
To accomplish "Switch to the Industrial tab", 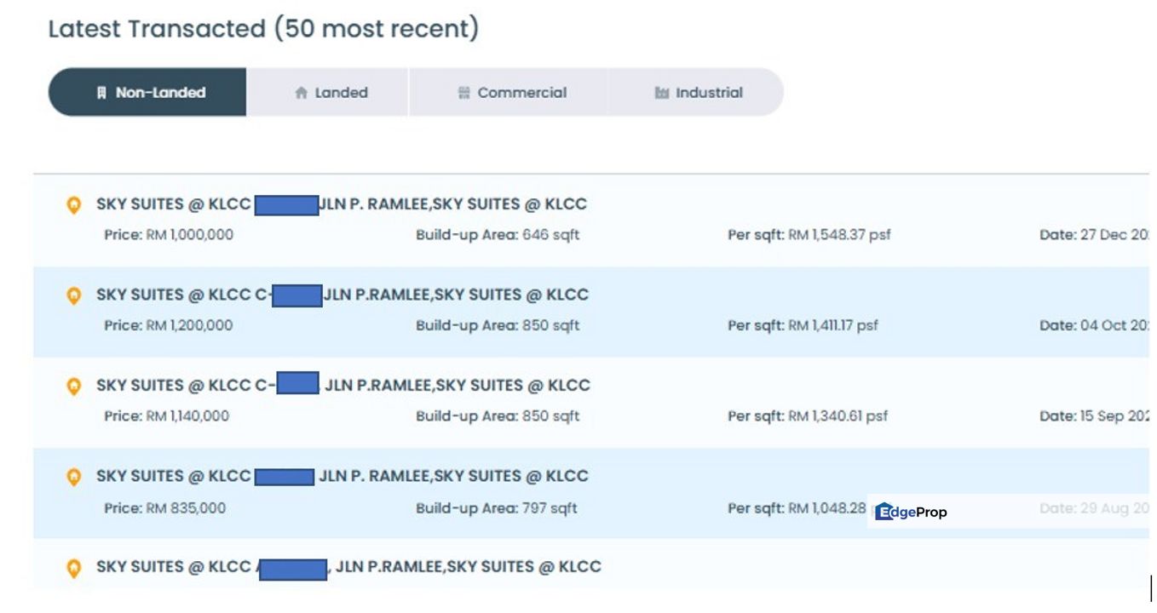I will point(696,92).
